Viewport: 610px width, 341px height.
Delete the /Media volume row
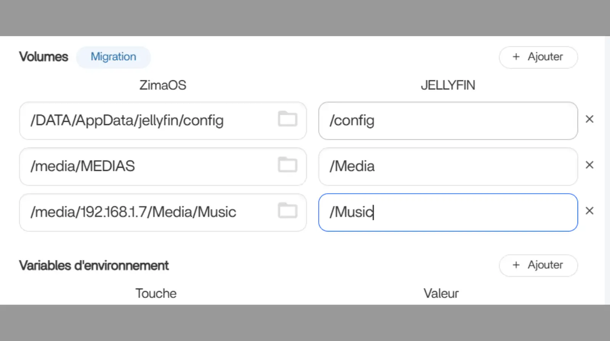coord(589,165)
